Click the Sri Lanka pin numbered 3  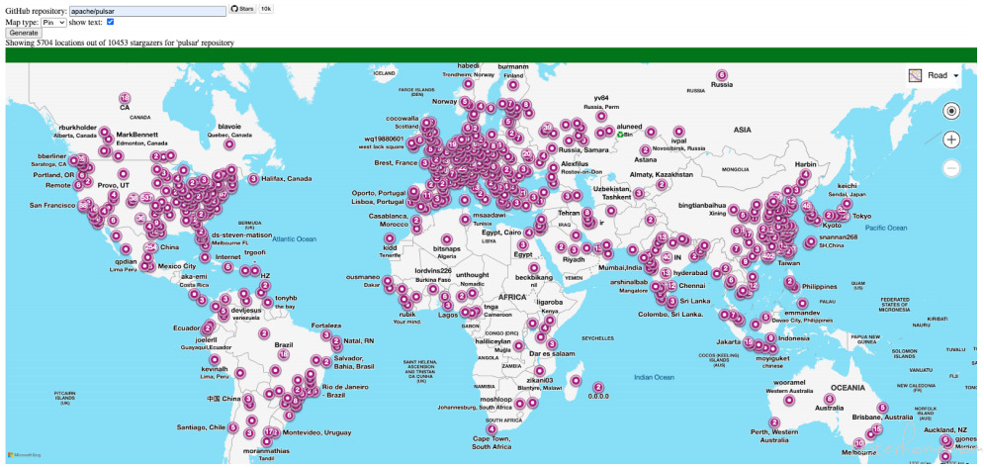click(x=671, y=302)
